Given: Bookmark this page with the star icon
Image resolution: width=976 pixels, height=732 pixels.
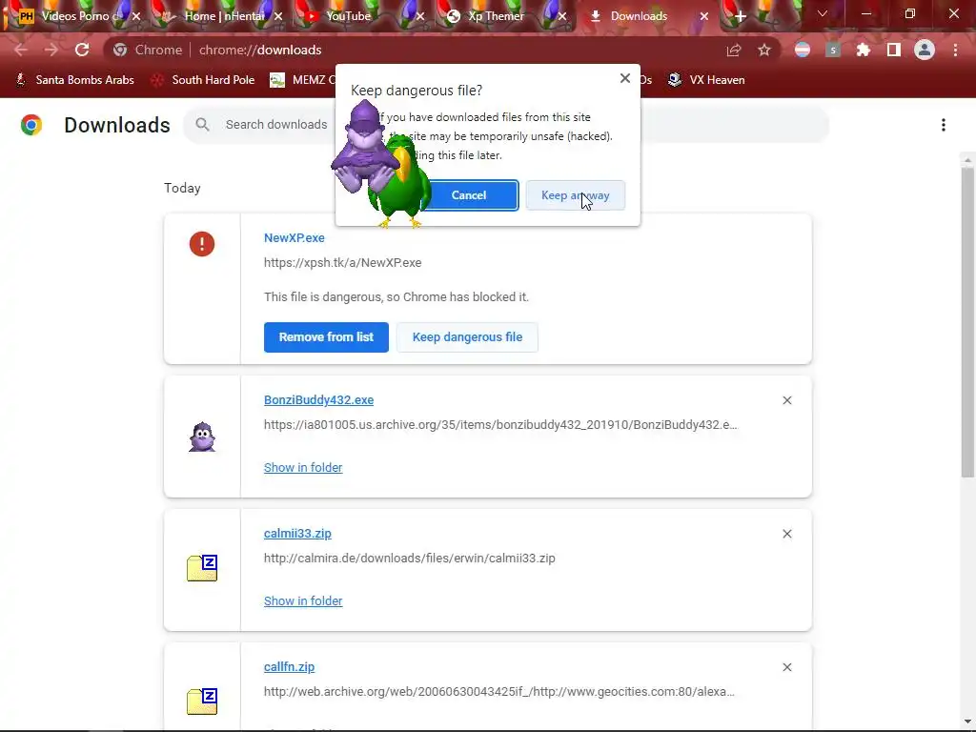Looking at the screenshot, I should [x=764, y=50].
